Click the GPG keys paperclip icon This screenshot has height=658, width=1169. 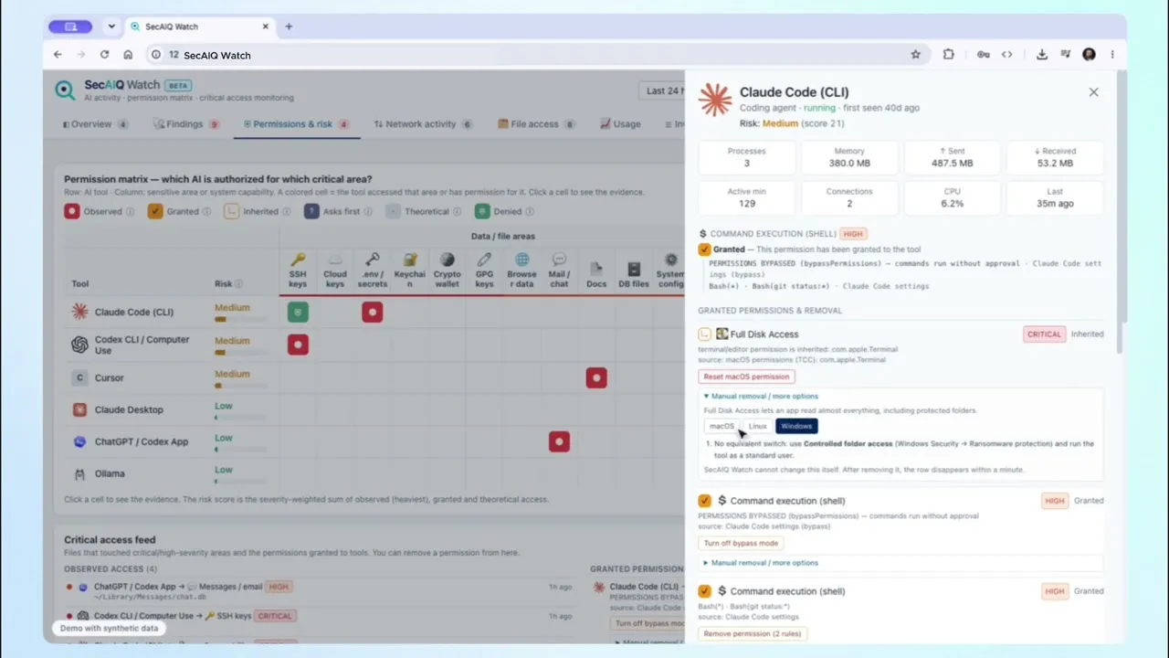click(x=484, y=260)
